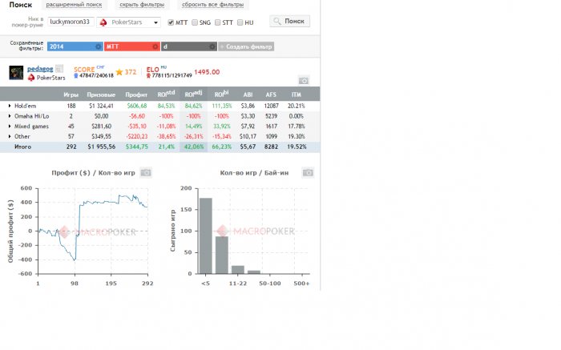
Task: Select the saved 2014 filter tab
Action: point(75,46)
